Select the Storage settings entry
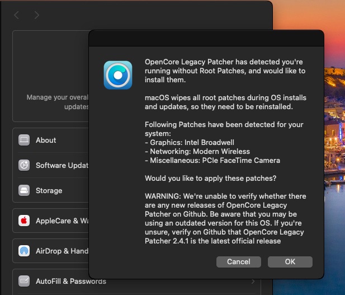This screenshot has width=345, height=295. (49, 190)
